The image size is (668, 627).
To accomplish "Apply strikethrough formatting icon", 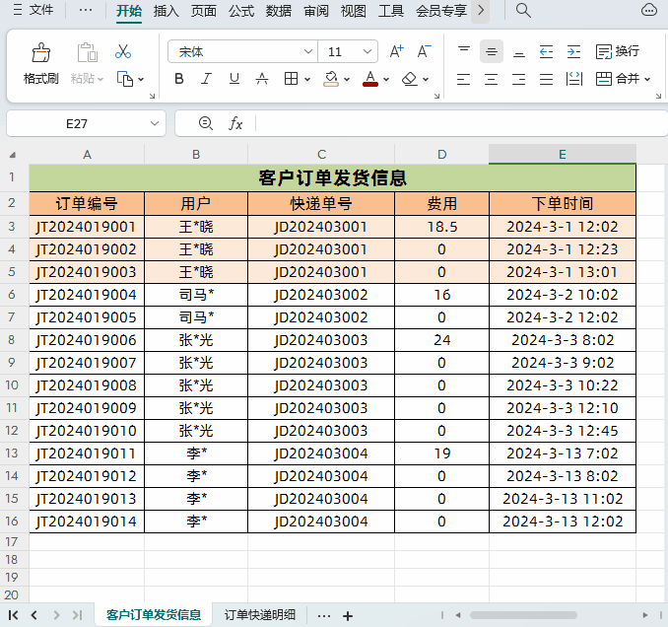I will click(x=261, y=79).
